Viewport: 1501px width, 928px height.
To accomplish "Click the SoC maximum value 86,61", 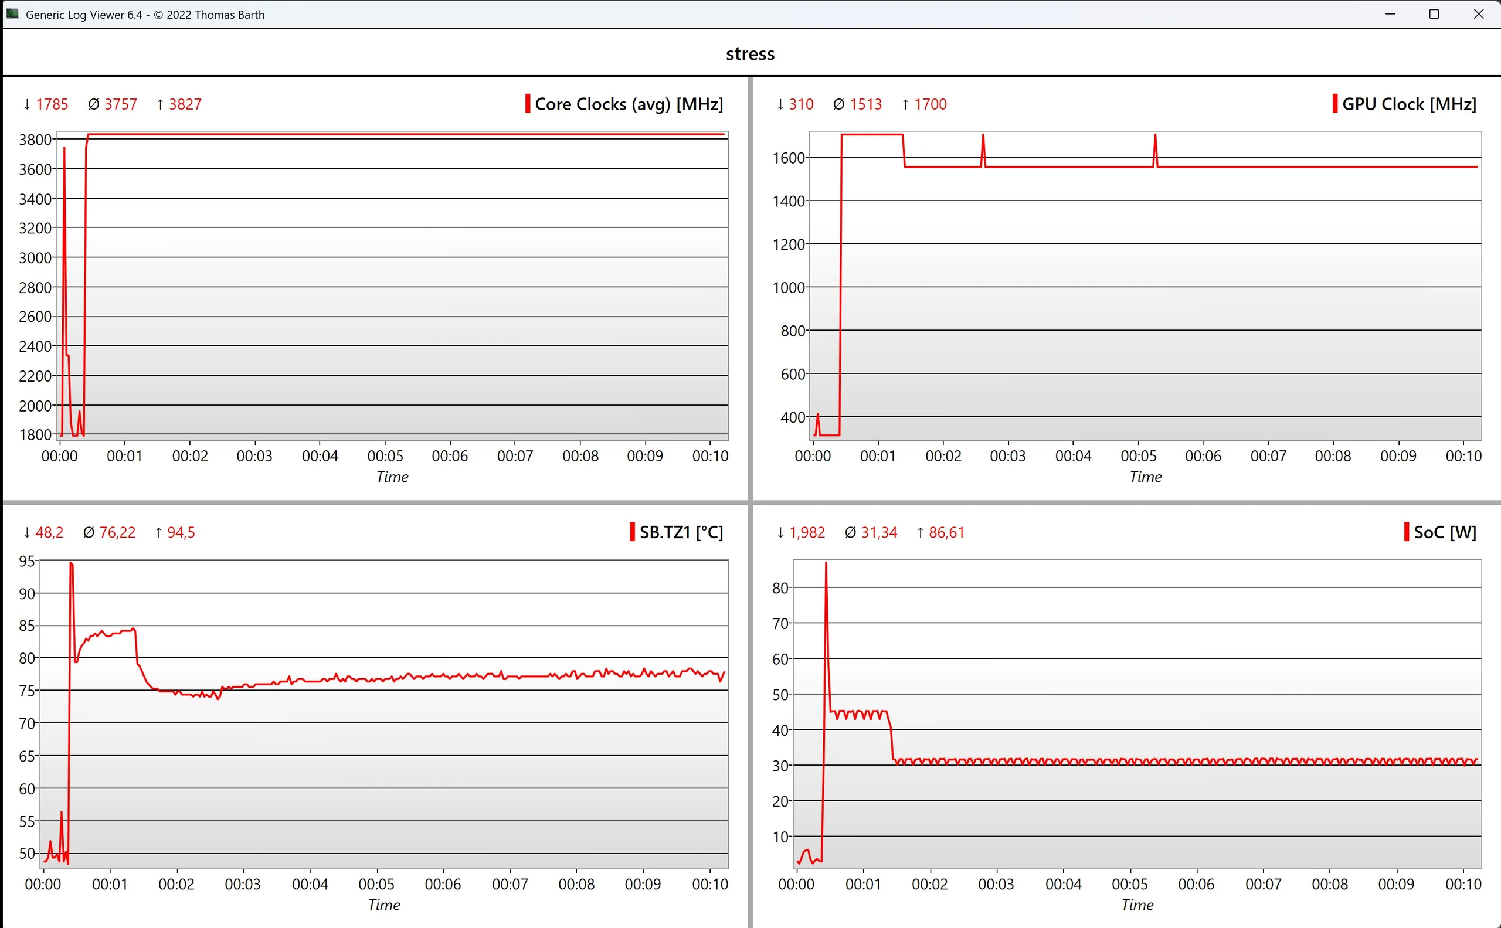I will [x=946, y=532].
